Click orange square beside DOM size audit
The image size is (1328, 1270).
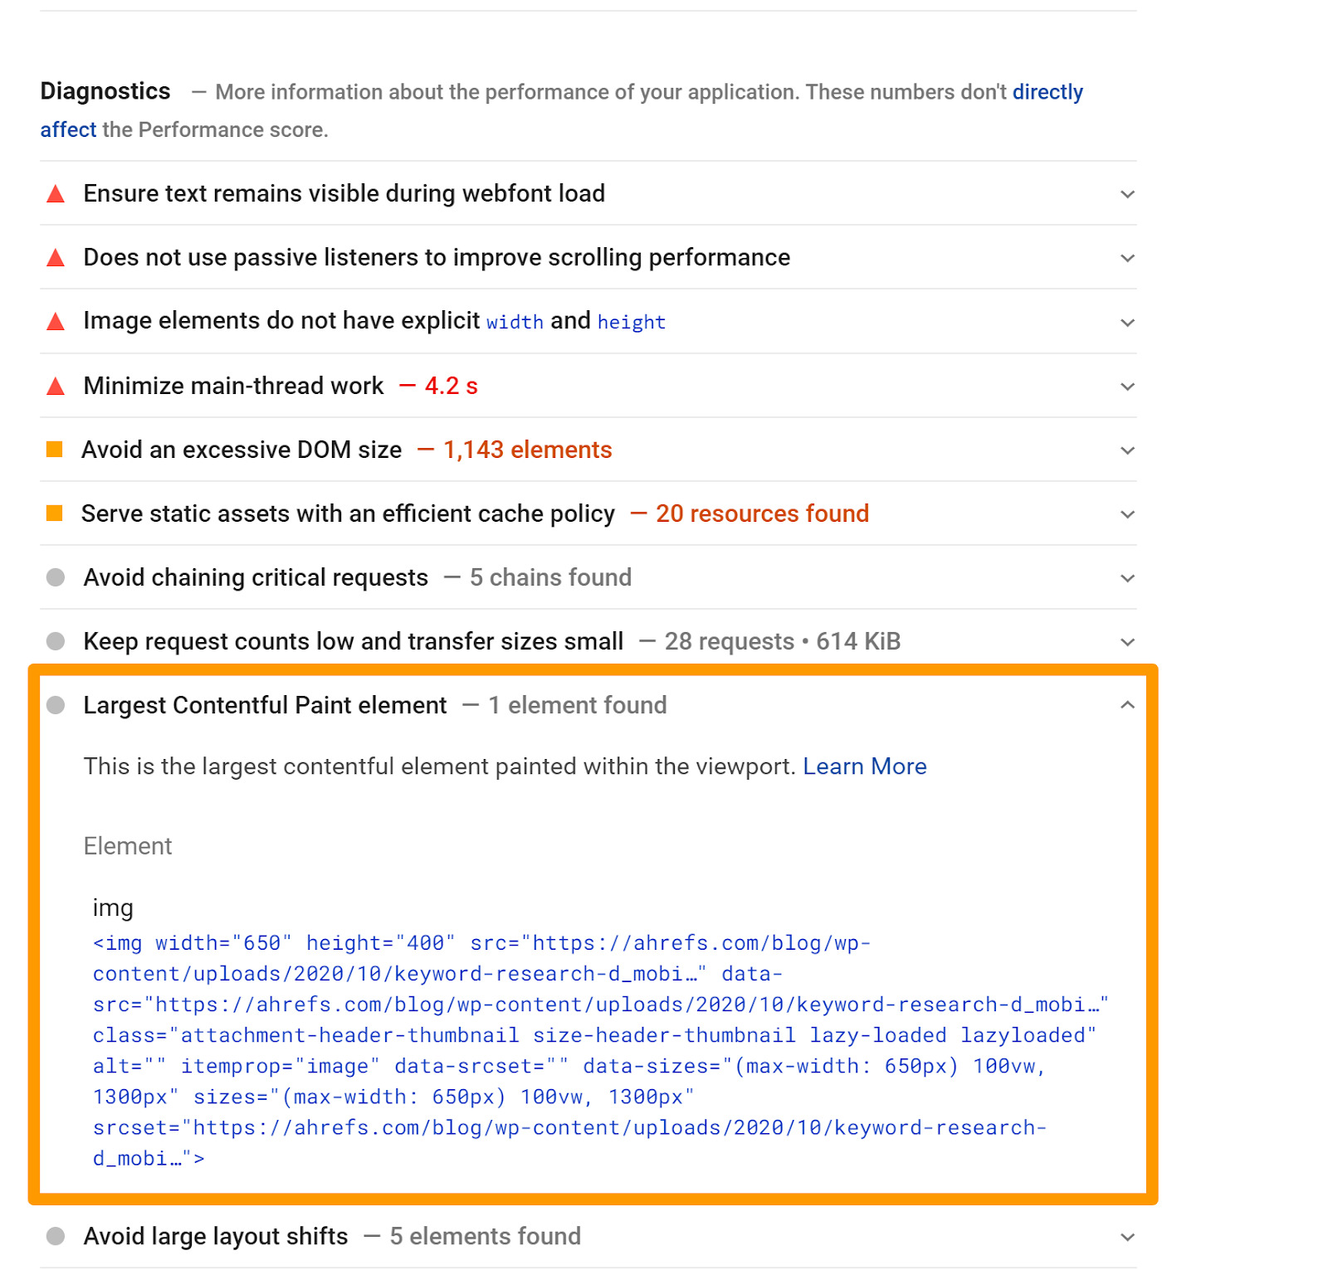pos(55,450)
